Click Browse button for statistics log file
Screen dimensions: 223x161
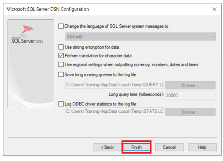tap(190, 112)
